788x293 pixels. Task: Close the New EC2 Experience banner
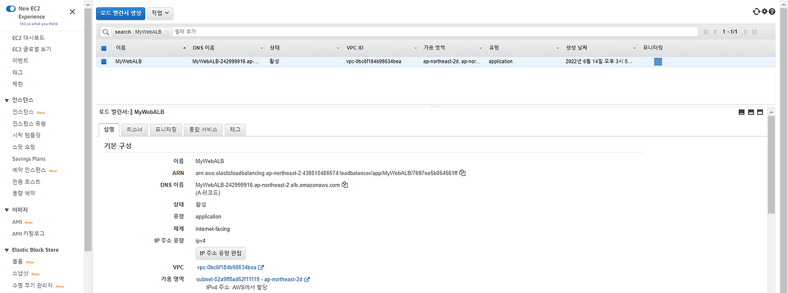point(73,12)
